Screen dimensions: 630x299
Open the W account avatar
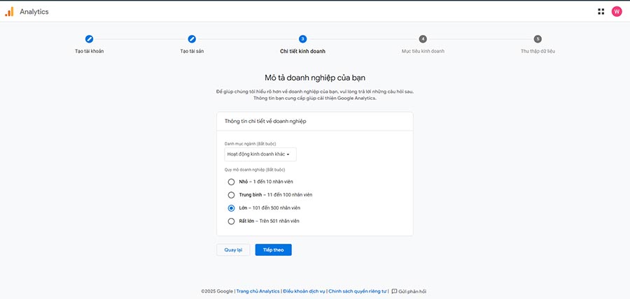[x=616, y=12]
